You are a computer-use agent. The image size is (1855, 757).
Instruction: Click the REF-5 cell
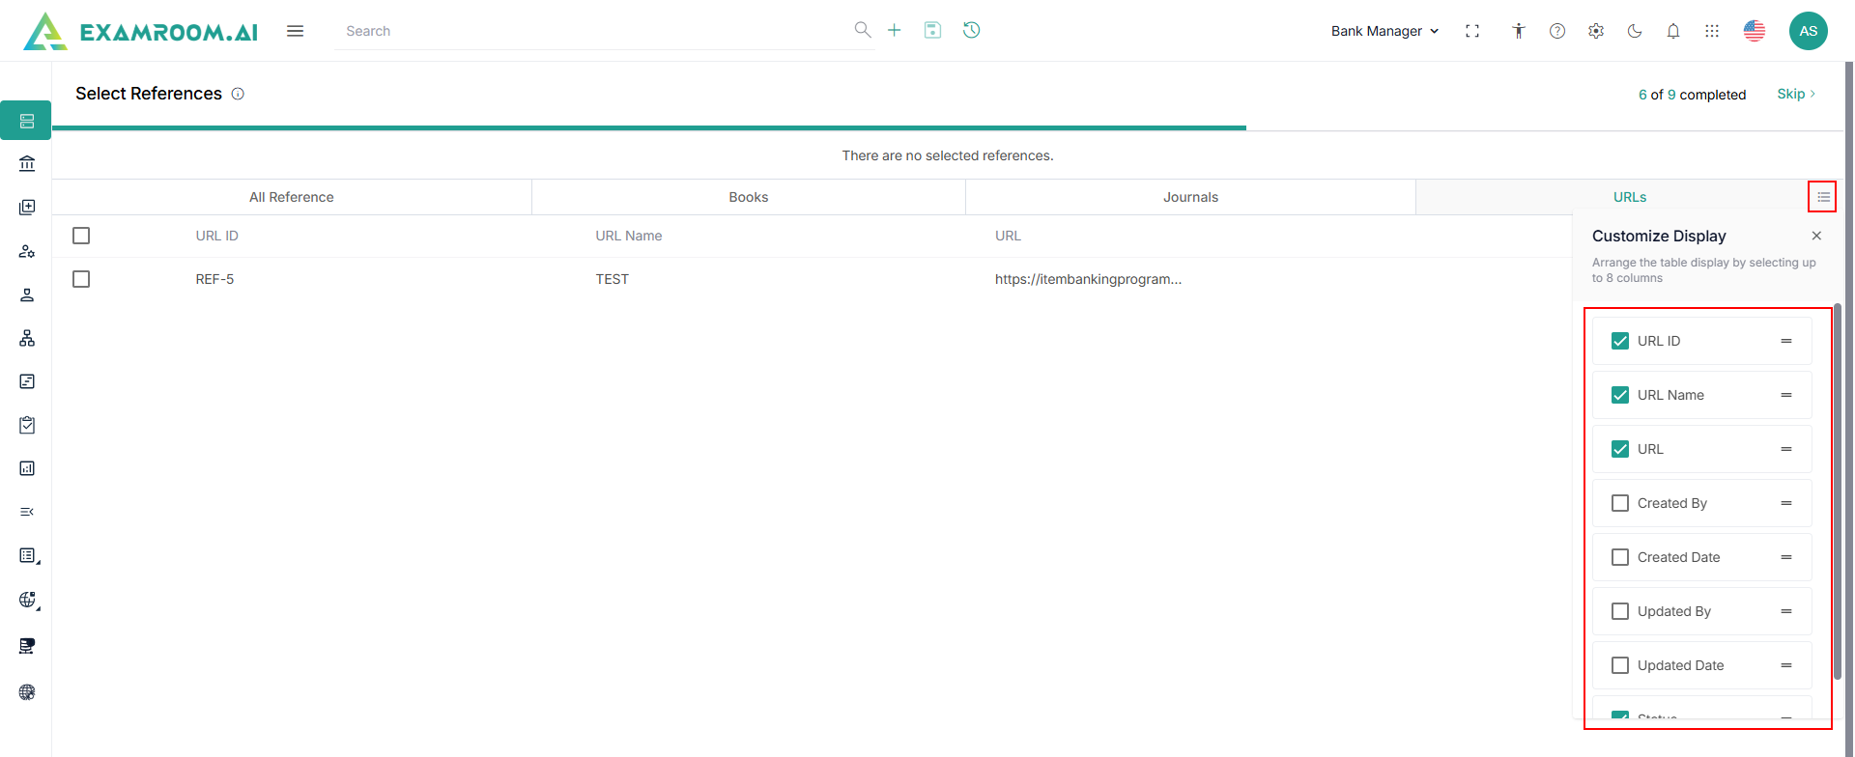(214, 279)
